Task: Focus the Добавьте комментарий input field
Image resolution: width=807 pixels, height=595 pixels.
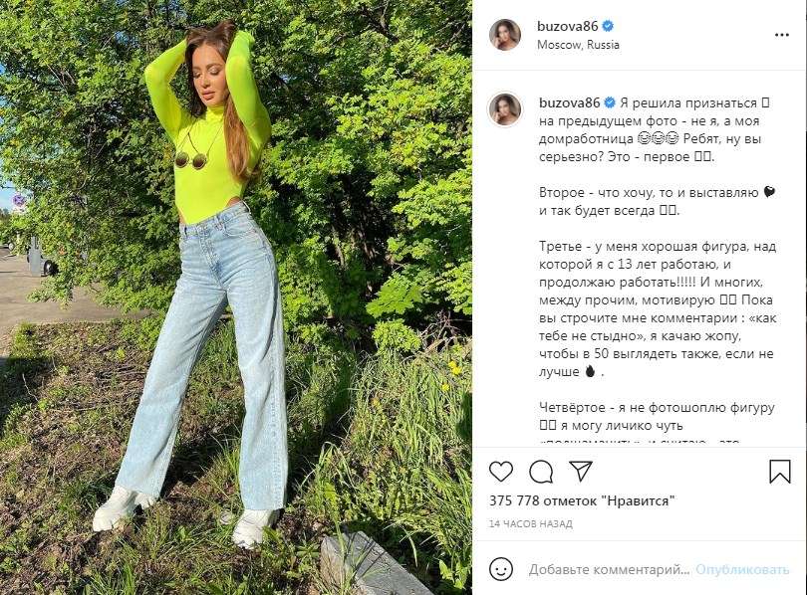Action: tap(609, 569)
